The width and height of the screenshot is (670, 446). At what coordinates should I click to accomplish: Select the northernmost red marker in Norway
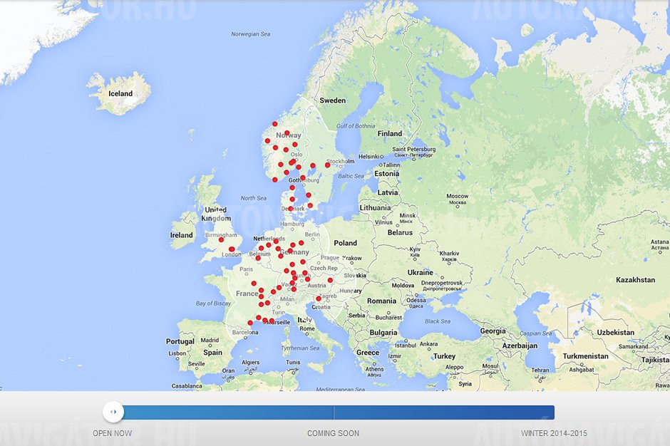pyautogui.click(x=274, y=123)
